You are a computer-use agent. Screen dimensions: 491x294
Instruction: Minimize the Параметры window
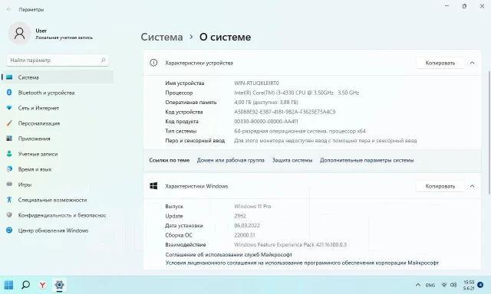coord(447,6)
